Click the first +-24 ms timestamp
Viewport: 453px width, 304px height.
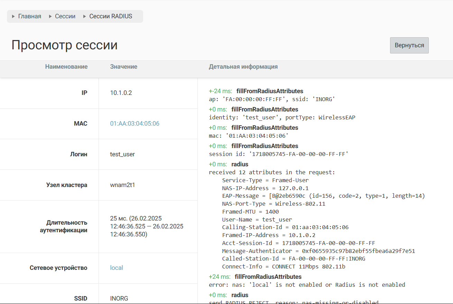click(220, 91)
